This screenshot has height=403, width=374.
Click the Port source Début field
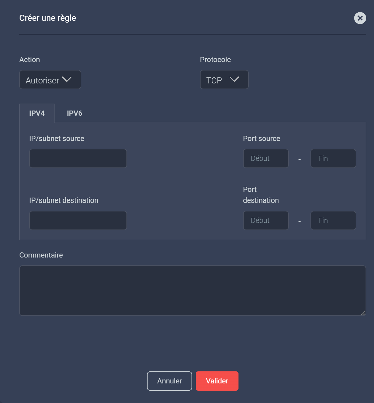click(266, 158)
